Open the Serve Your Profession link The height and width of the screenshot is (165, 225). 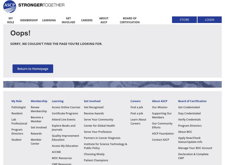pyautogui.click(x=98, y=132)
